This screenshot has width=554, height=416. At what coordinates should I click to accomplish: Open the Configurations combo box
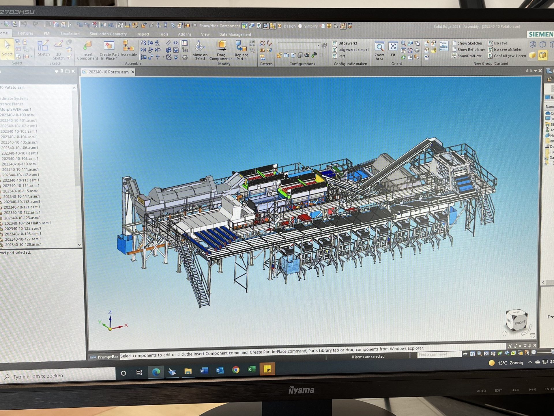click(x=319, y=46)
